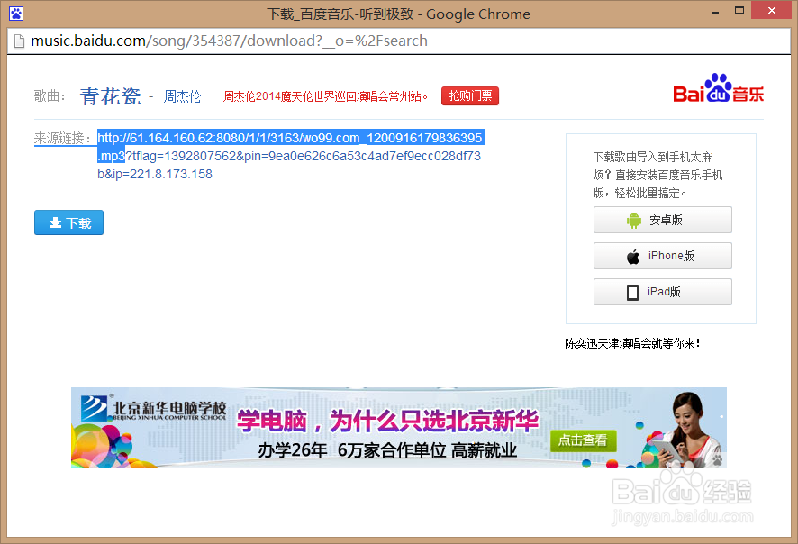Click the green 点击查看 button in banner
This screenshot has height=544, width=798.
[584, 440]
